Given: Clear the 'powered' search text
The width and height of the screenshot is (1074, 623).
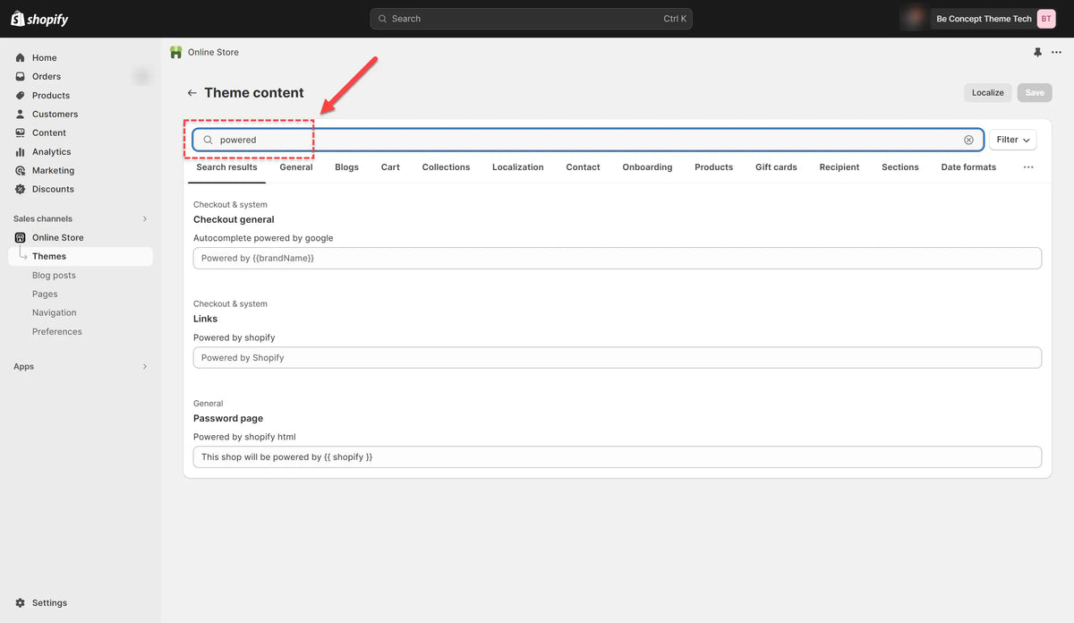Looking at the screenshot, I should click(x=968, y=140).
